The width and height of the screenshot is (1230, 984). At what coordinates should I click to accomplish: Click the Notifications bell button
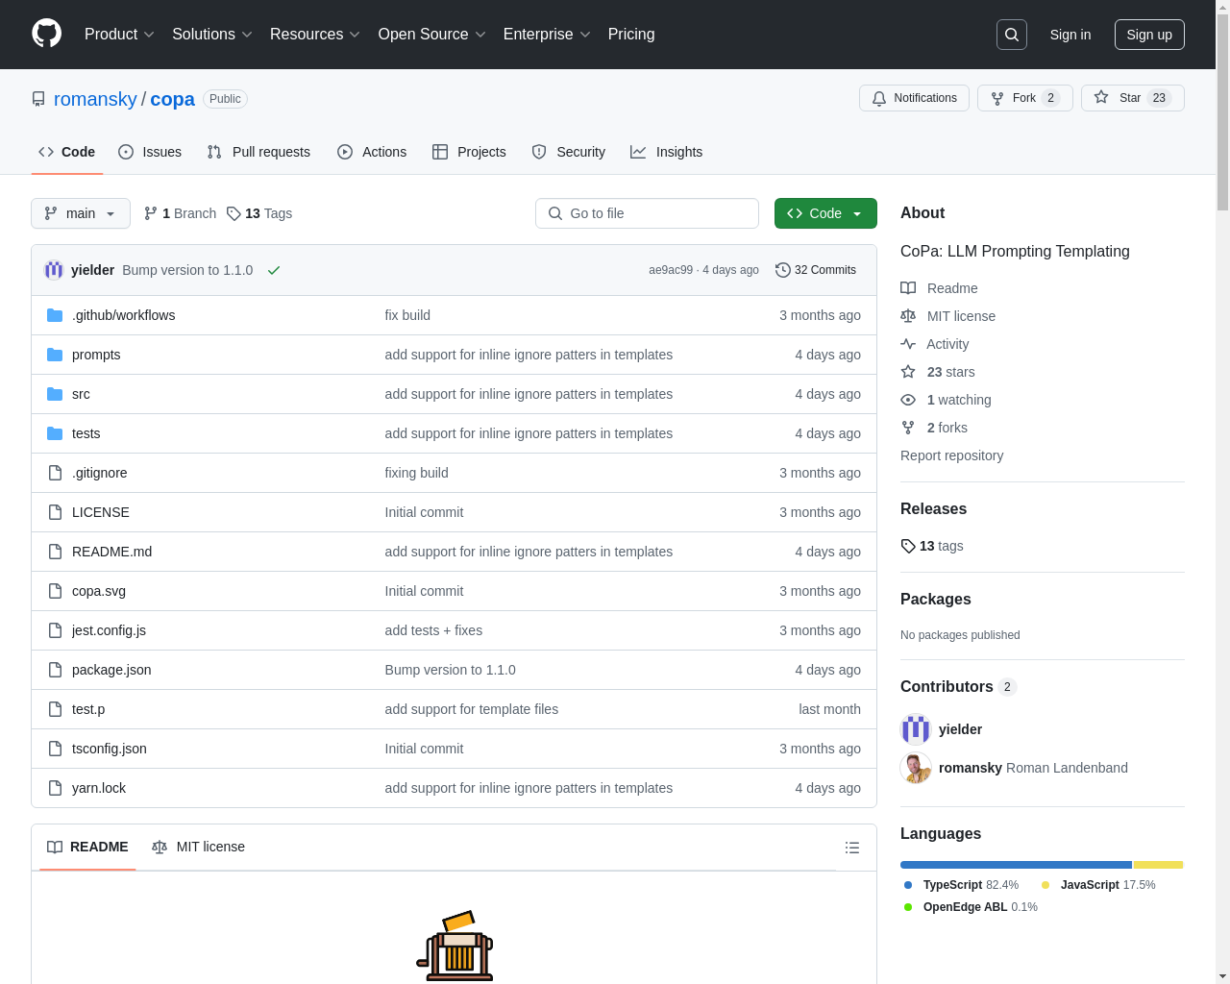click(x=914, y=98)
